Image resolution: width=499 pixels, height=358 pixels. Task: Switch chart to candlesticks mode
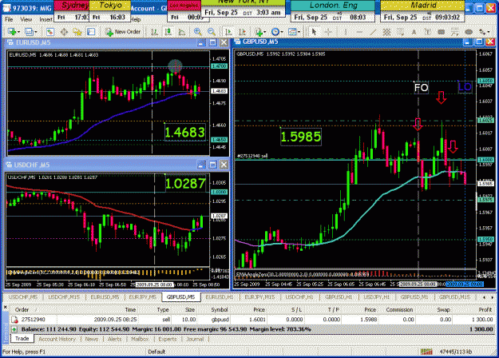(x=168, y=31)
